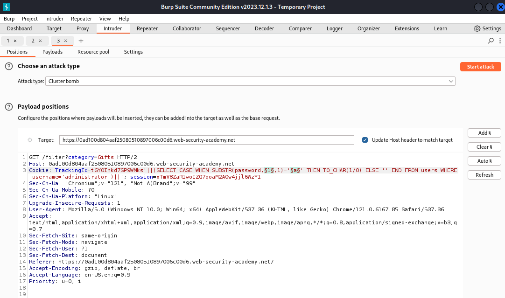
Task: Add a new Intruder tab with plus
Action: coord(81,41)
